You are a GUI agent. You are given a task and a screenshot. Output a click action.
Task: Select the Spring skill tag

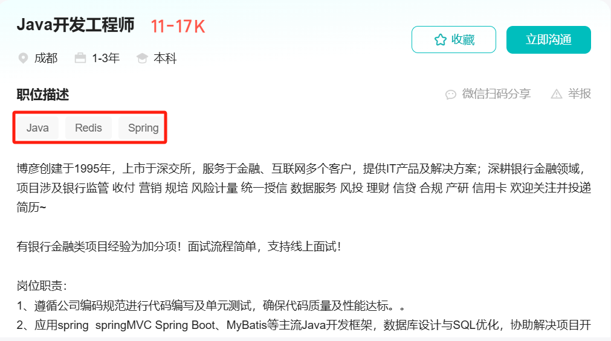tap(143, 128)
